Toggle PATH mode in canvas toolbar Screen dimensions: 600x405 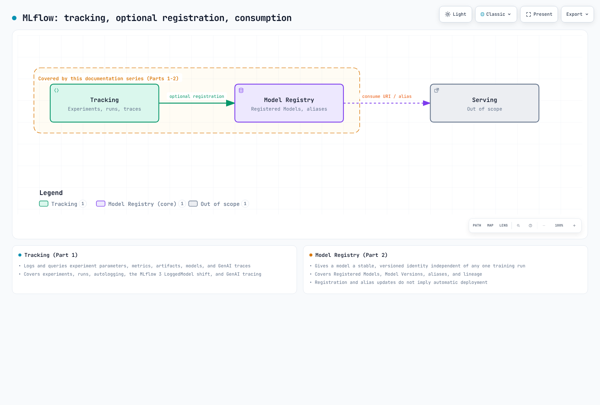pyautogui.click(x=477, y=225)
